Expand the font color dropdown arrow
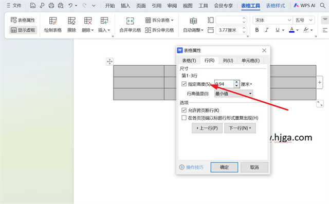Screen dimensions: 329x204 click(297, 30)
